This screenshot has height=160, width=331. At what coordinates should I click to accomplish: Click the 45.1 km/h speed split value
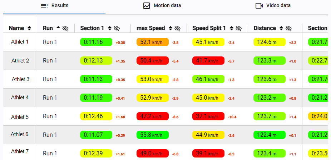(x=208, y=42)
